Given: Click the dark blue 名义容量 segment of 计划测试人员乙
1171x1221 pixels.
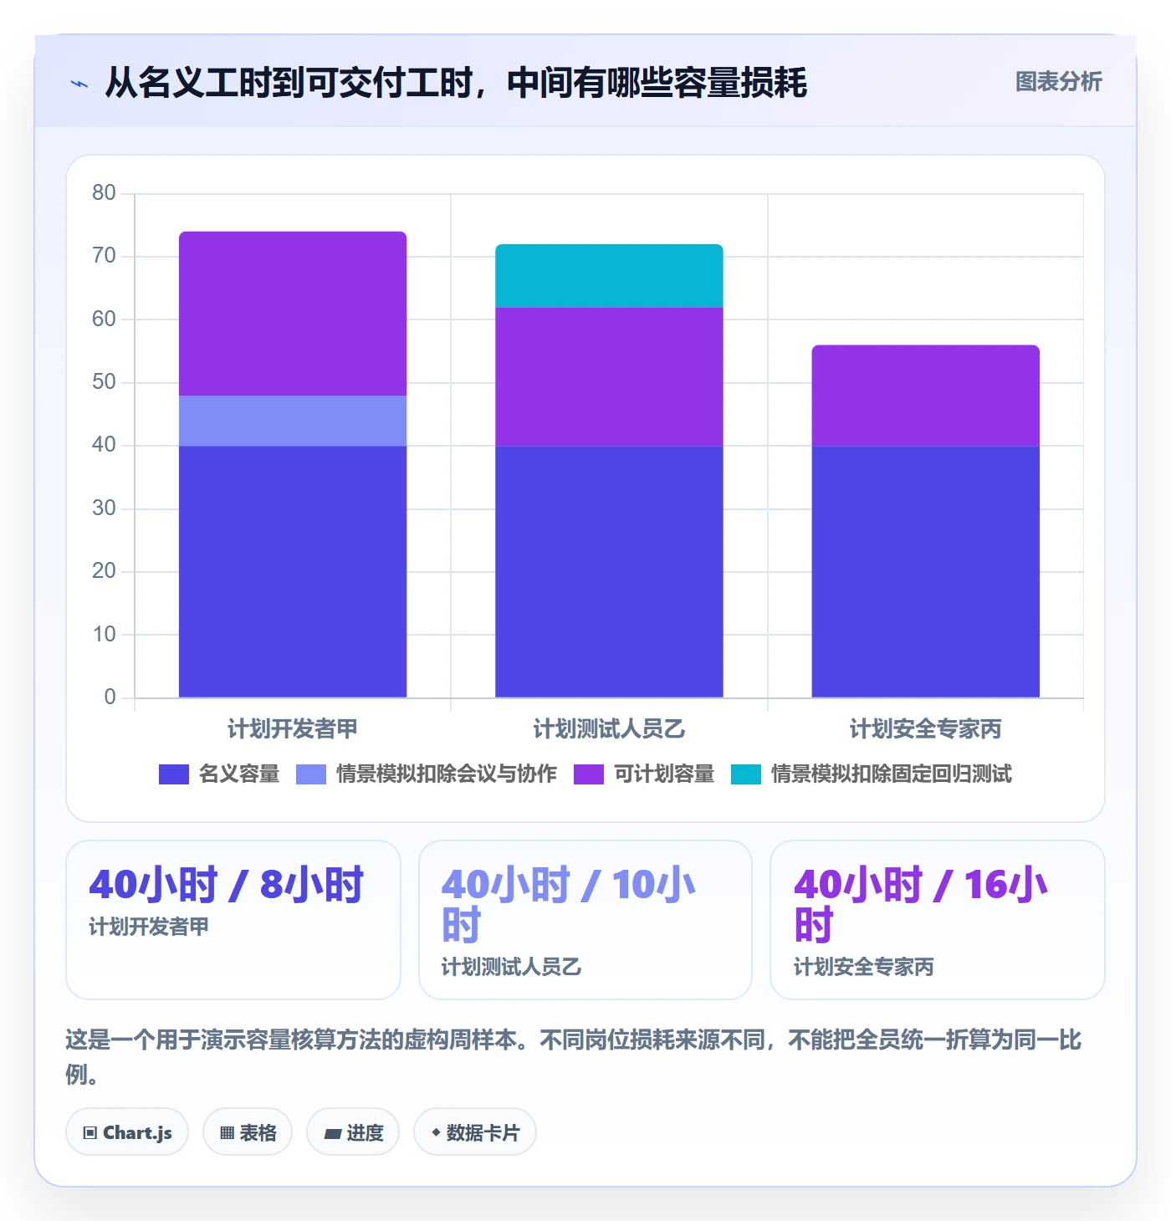Looking at the screenshot, I should coord(609,572).
